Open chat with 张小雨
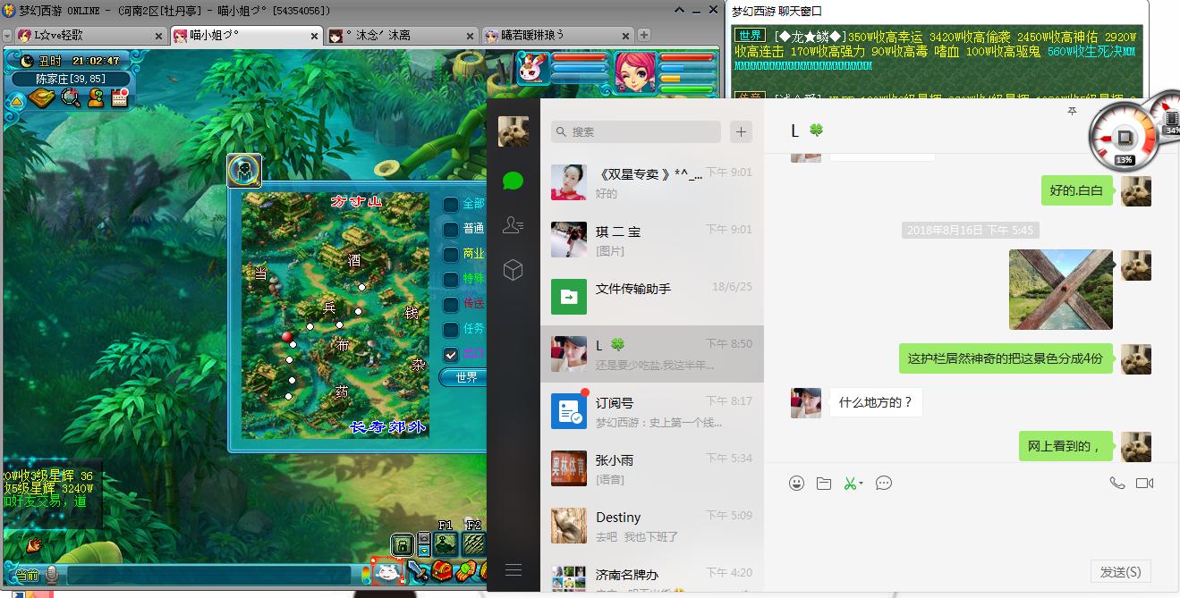 tap(651, 468)
